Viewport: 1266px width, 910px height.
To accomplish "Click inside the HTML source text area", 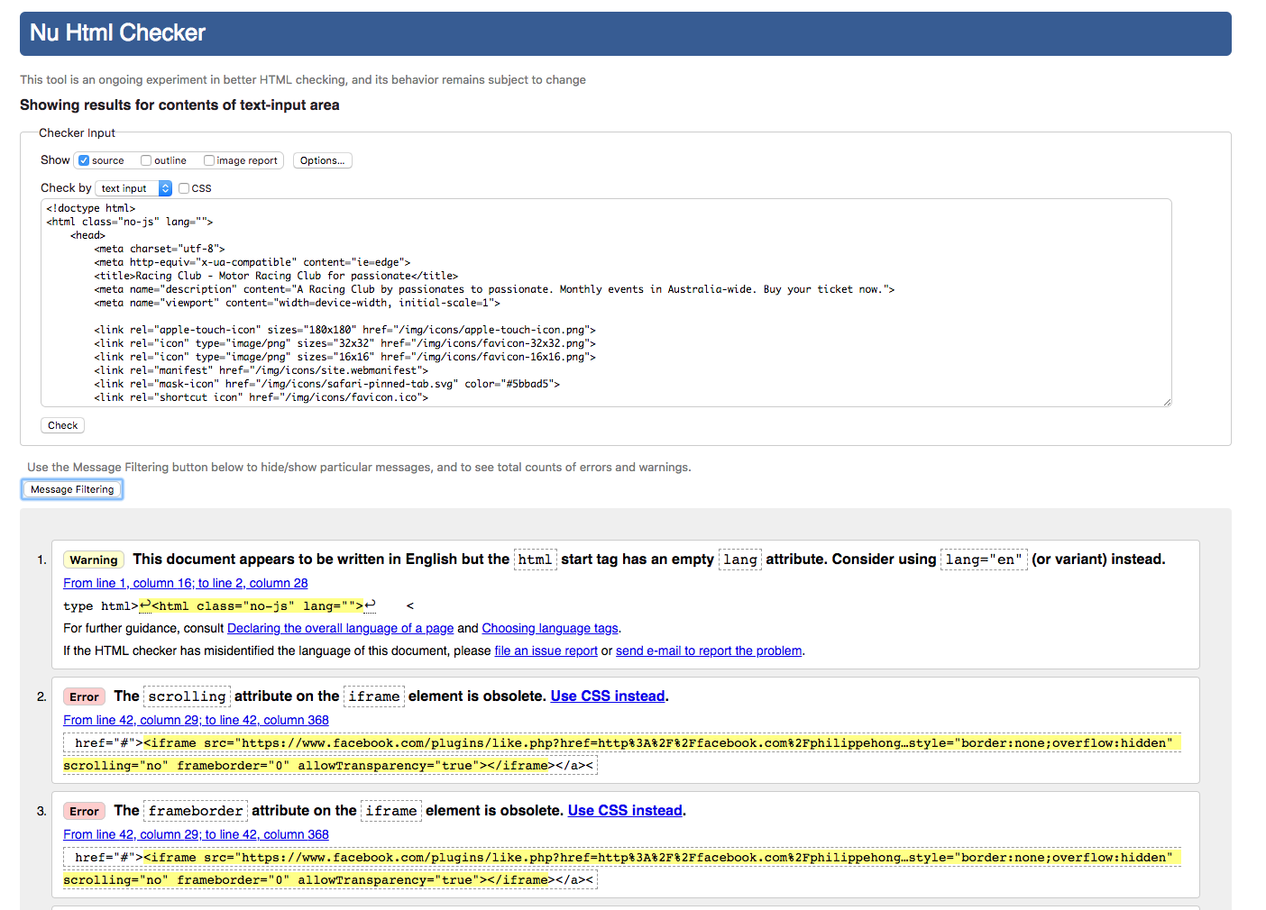I will (x=606, y=303).
